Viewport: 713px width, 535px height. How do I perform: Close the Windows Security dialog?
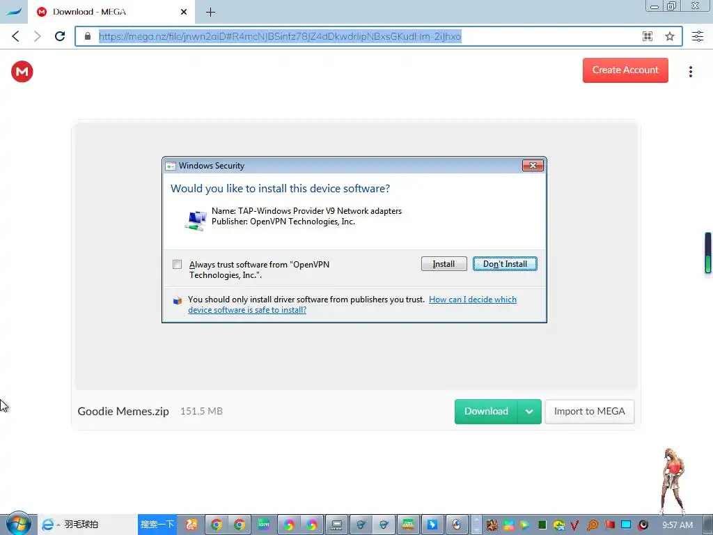533,166
